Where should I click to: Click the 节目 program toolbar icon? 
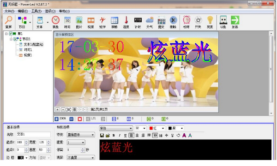coord(22,22)
